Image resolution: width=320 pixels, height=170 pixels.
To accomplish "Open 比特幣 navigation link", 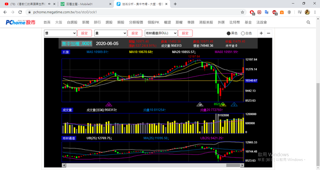I will pos(235,23).
